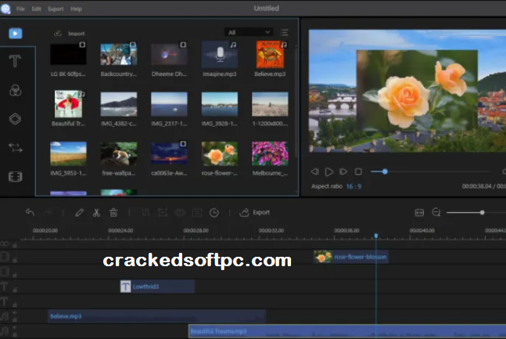
Task: Open the Overlays sidebar icon
Action: pyautogui.click(x=15, y=119)
